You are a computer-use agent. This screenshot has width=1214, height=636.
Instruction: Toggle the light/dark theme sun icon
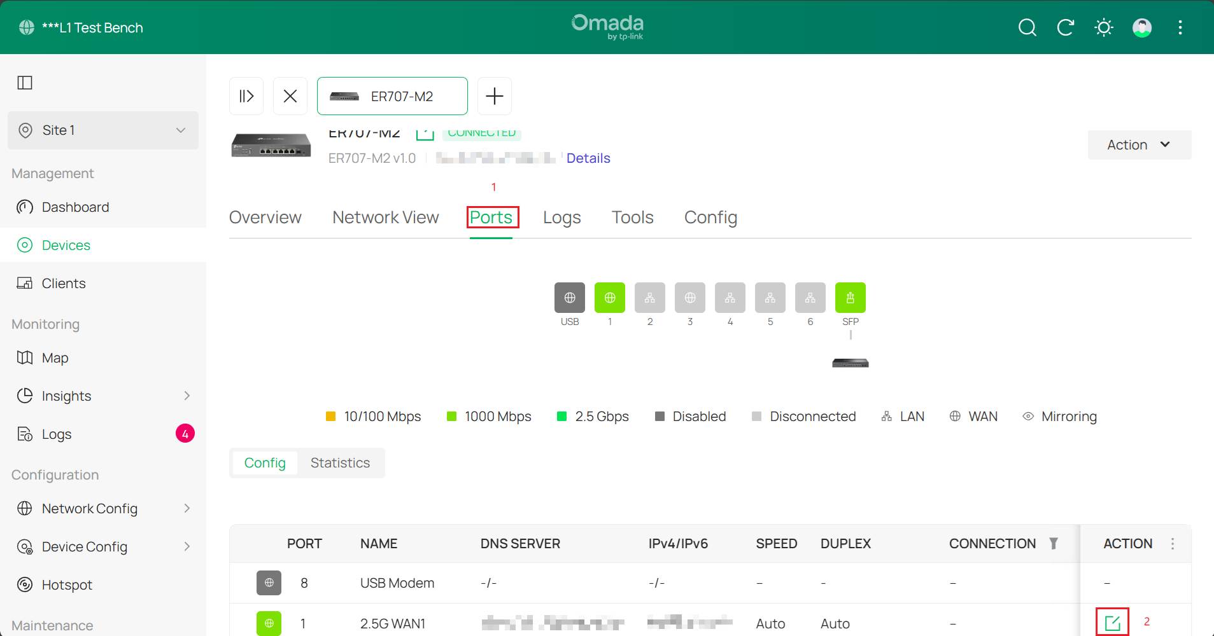pyautogui.click(x=1103, y=27)
